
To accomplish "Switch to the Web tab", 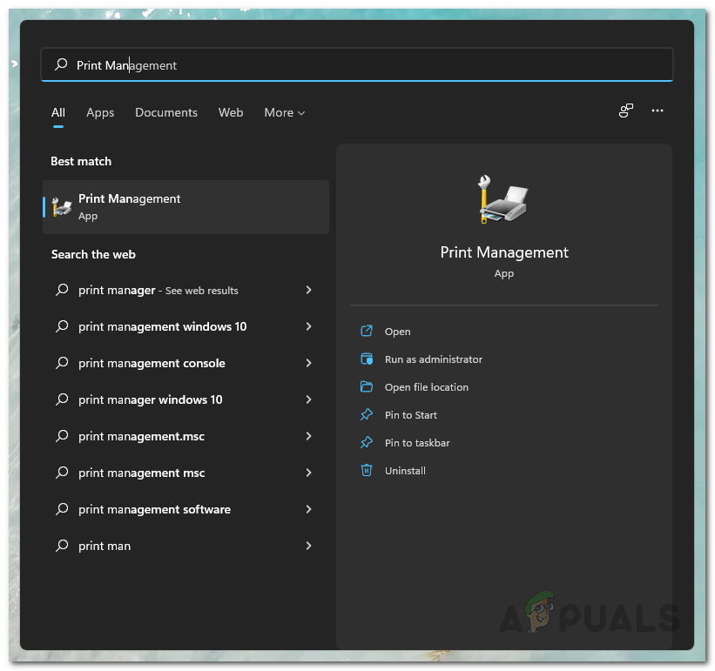I will click(x=231, y=112).
